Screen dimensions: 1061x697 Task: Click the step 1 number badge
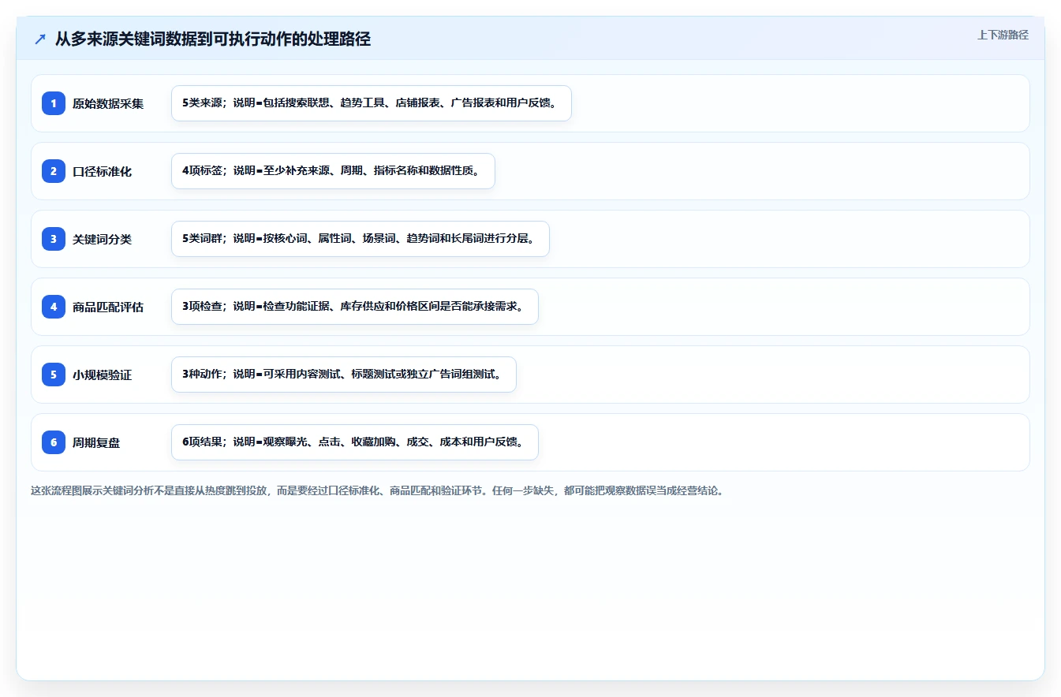(54, 103)
